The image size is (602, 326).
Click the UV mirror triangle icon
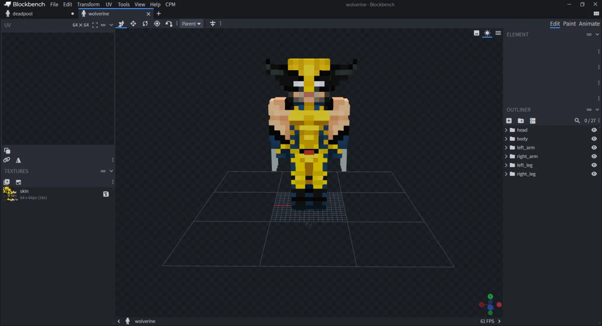click(x=19, y=160)
